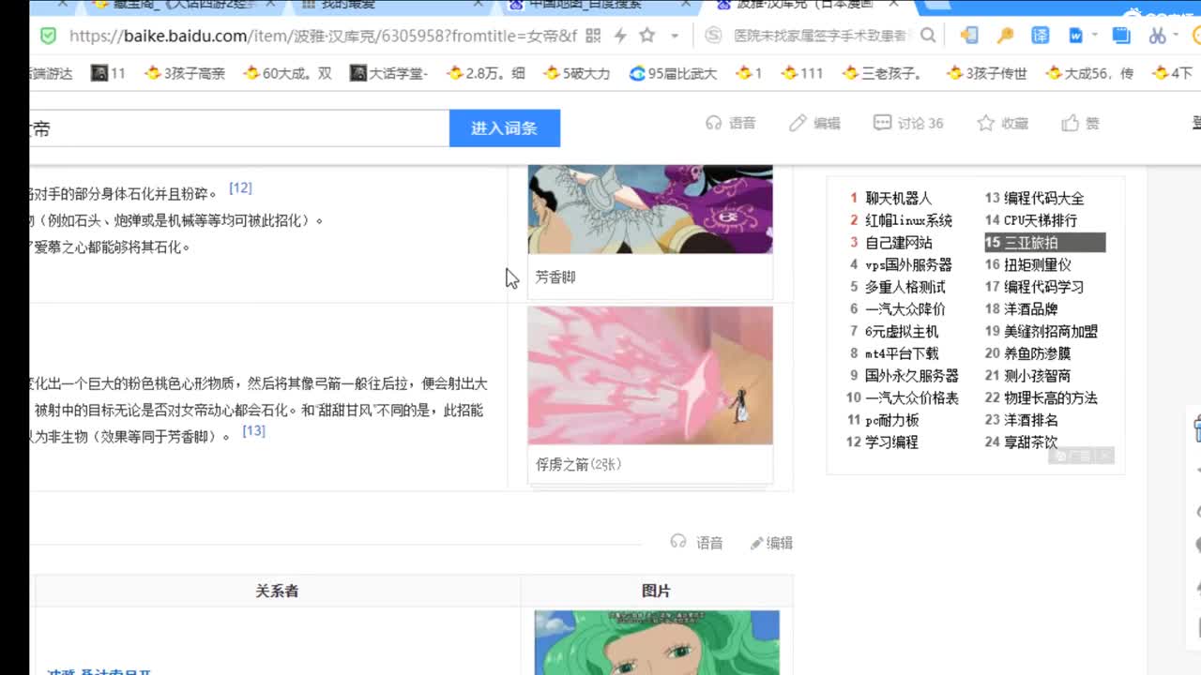
Task: Click the 图片 column header
Action: point(656,591)
